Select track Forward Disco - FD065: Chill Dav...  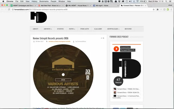click(x=127, y=89)
